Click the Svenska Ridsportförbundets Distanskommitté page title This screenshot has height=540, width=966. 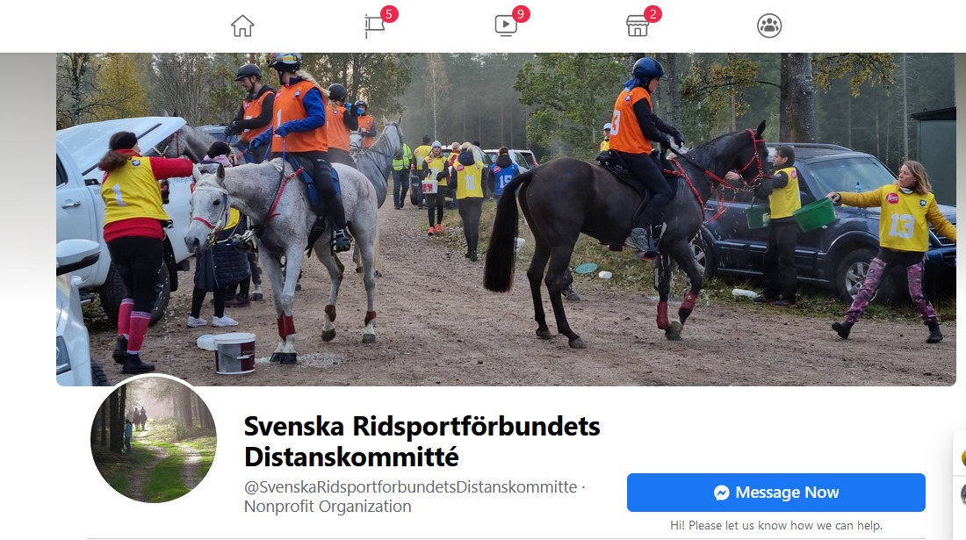coord(422,442)
